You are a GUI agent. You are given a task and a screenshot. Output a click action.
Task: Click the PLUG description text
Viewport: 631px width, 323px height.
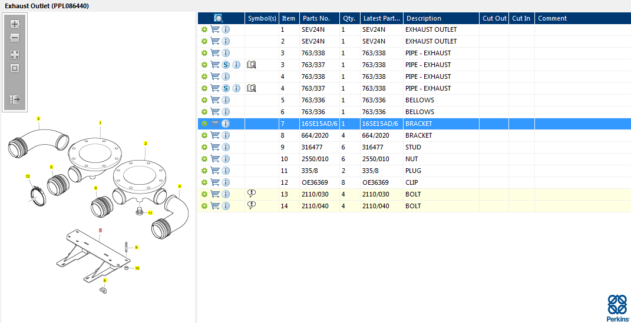(x=413, y=171)
